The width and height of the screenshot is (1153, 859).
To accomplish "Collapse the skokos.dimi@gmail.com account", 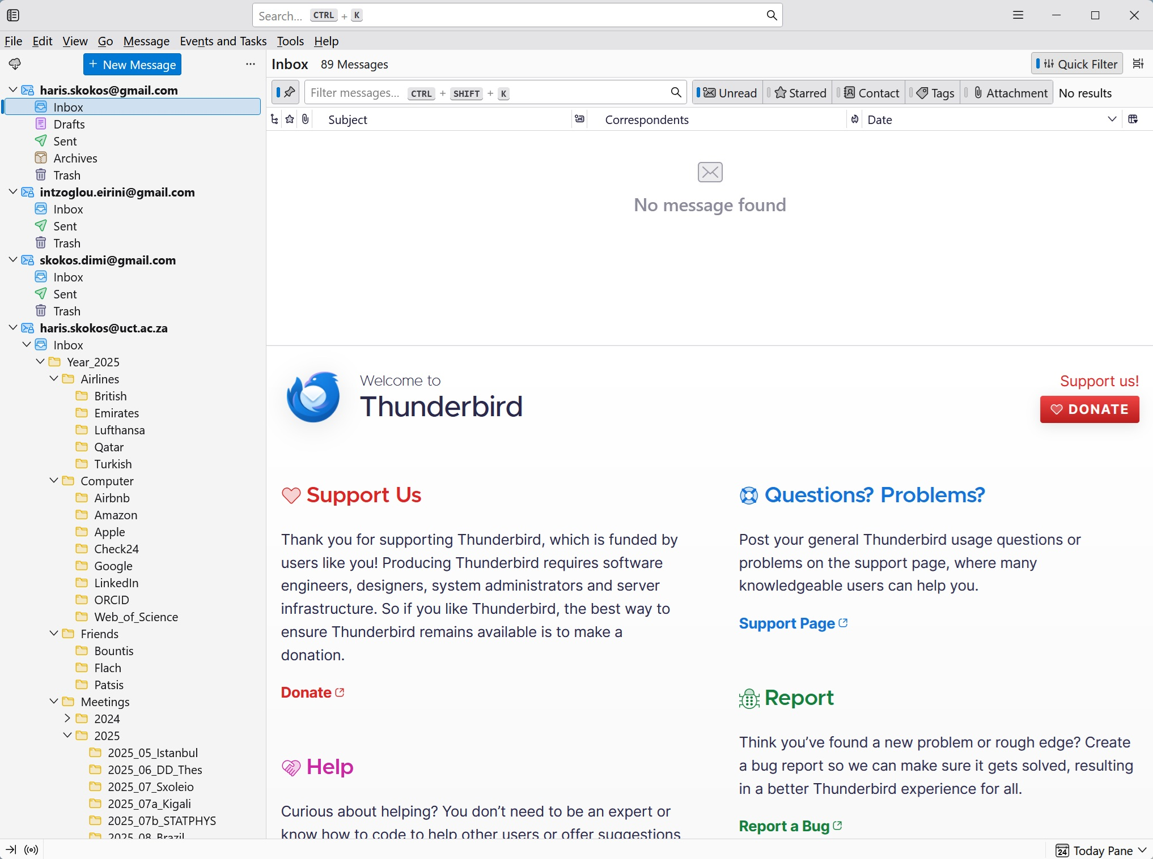I will point(12,259).
